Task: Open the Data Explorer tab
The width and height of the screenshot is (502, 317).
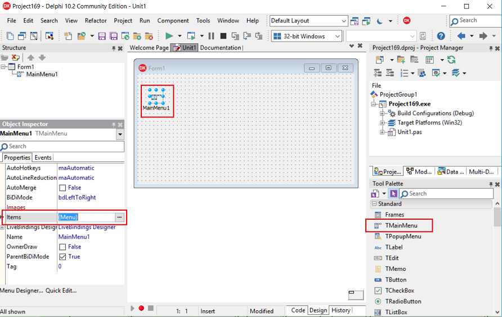Action: 451,171
